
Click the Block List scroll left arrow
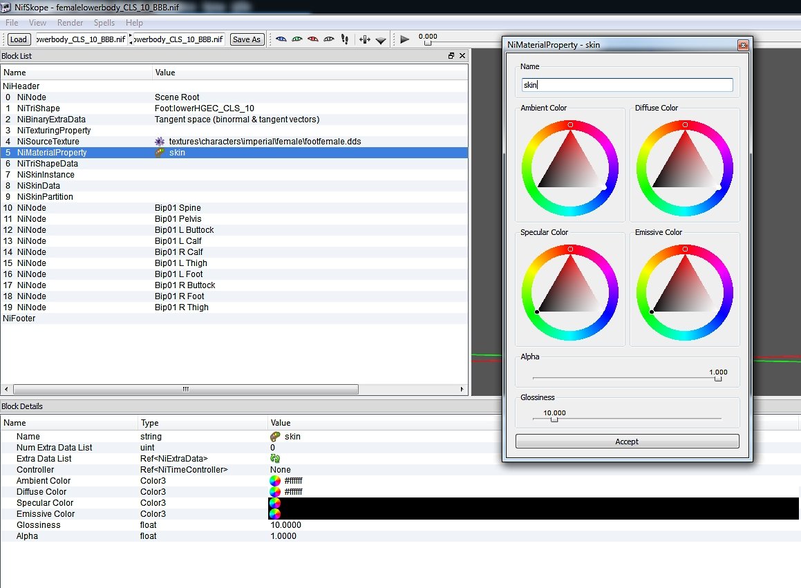click(6, 389)
